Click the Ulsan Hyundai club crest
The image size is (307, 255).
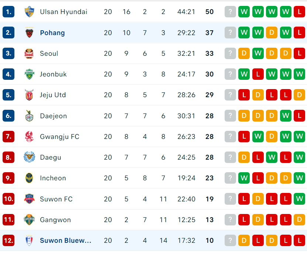(x=29, y=12)
